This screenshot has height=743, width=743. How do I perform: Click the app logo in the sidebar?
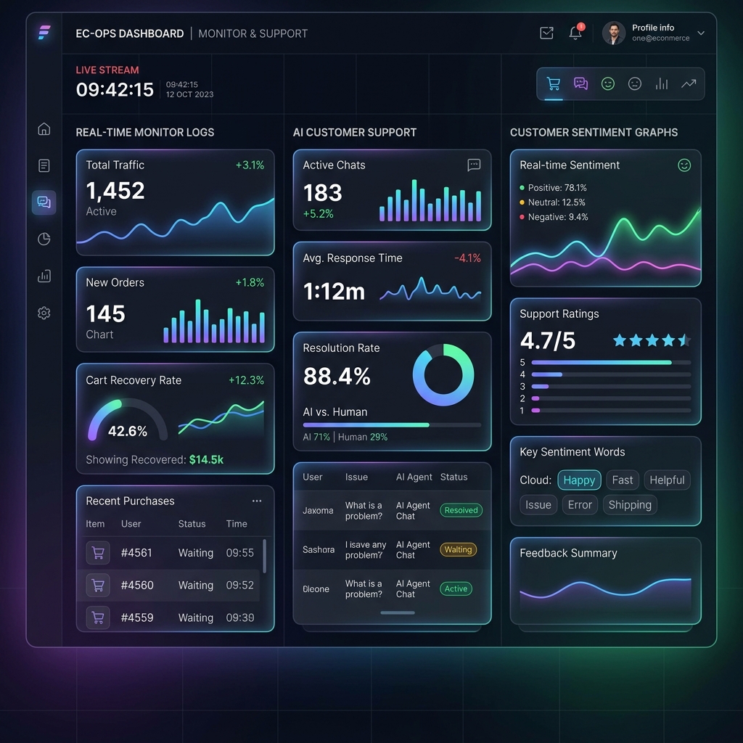pos(44,32)
